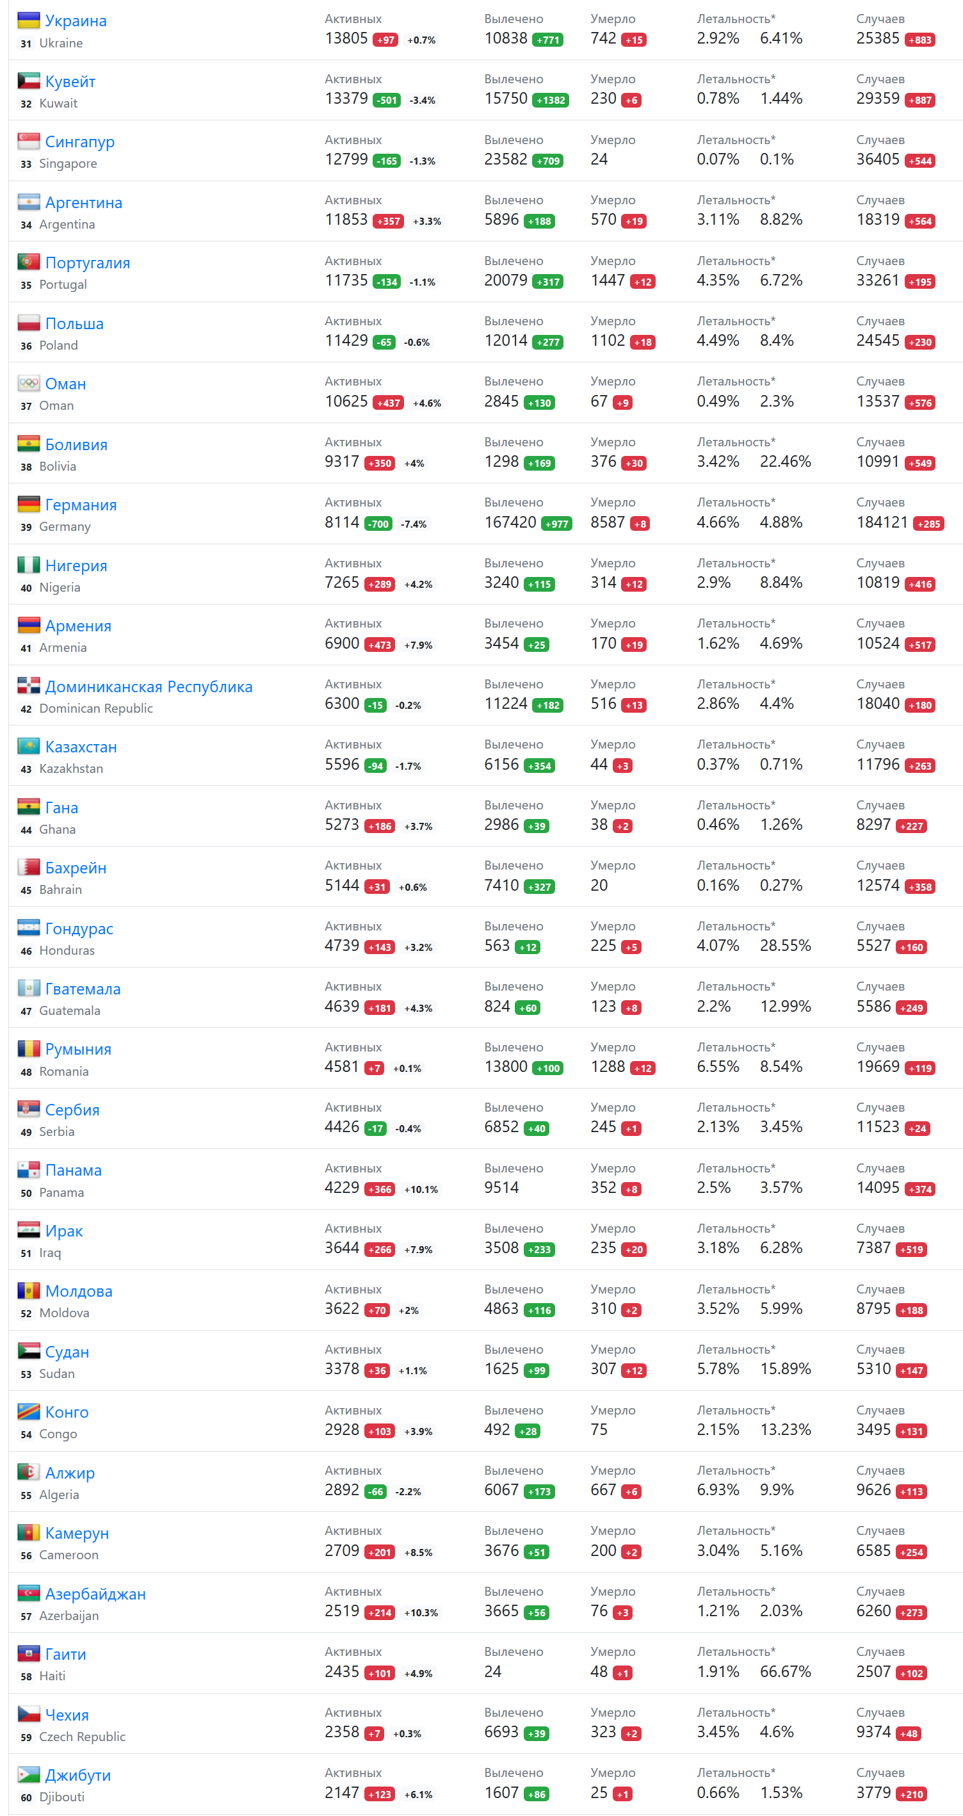963x1816 pixels.
Task: Click the Argentina flag icon
Action: pyautogui.click(x=28, y=202)
